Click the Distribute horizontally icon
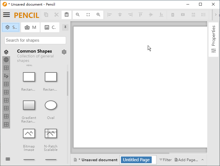 pyautogui.click(x=193, y=15)
